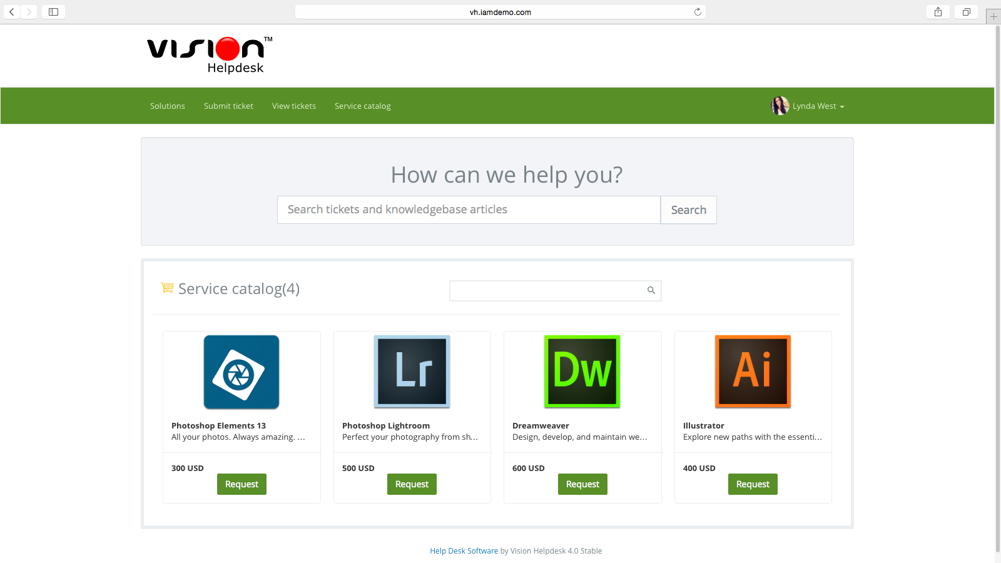The image size is (1001, 563).
Task: Request Photoshop Lightroom
Action: point(412,484)
